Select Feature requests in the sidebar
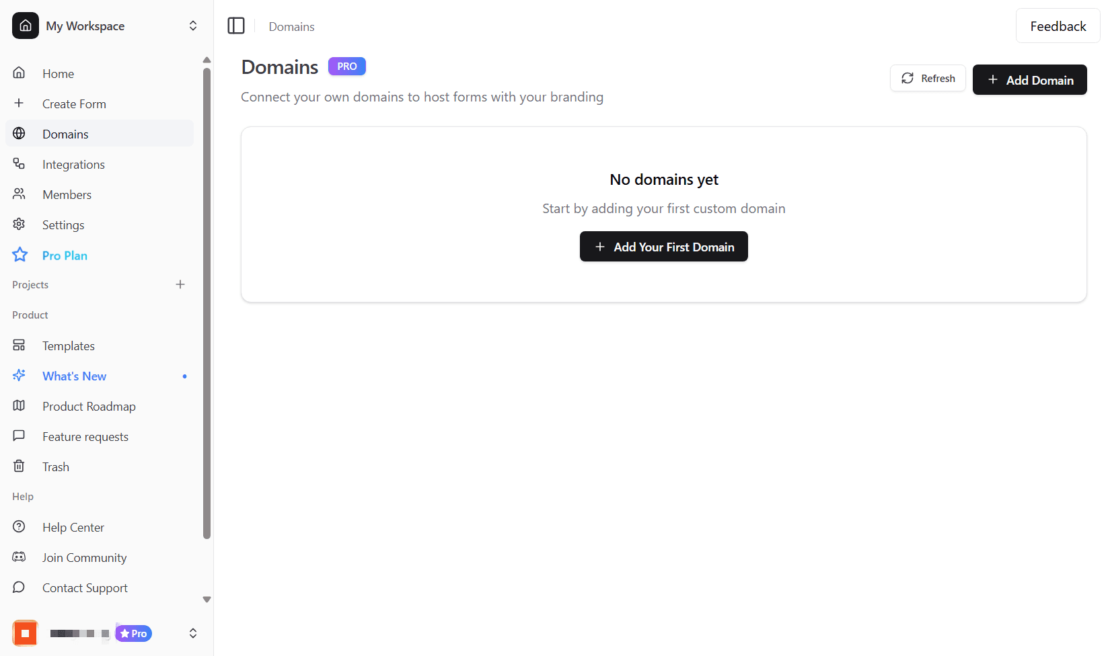Viewport: 1108px width, 656px height. click(85, 436)
